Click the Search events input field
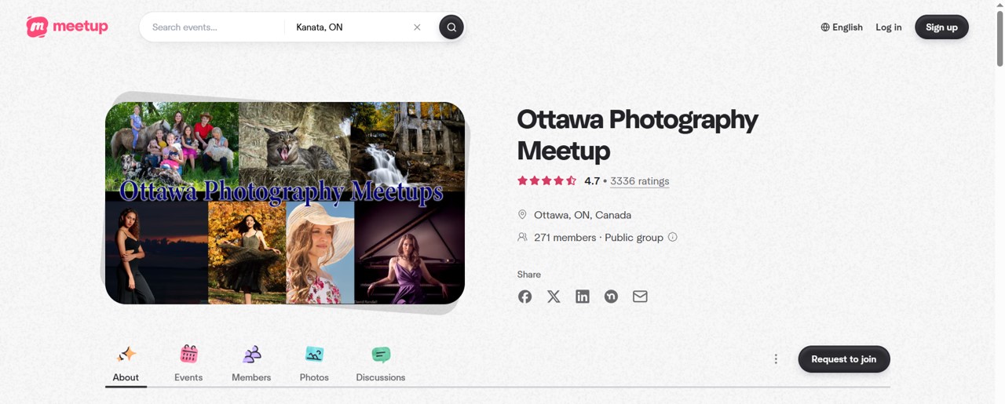This screenshot has width=1005, height=404. pyautogui.click(x=212, y=27)
